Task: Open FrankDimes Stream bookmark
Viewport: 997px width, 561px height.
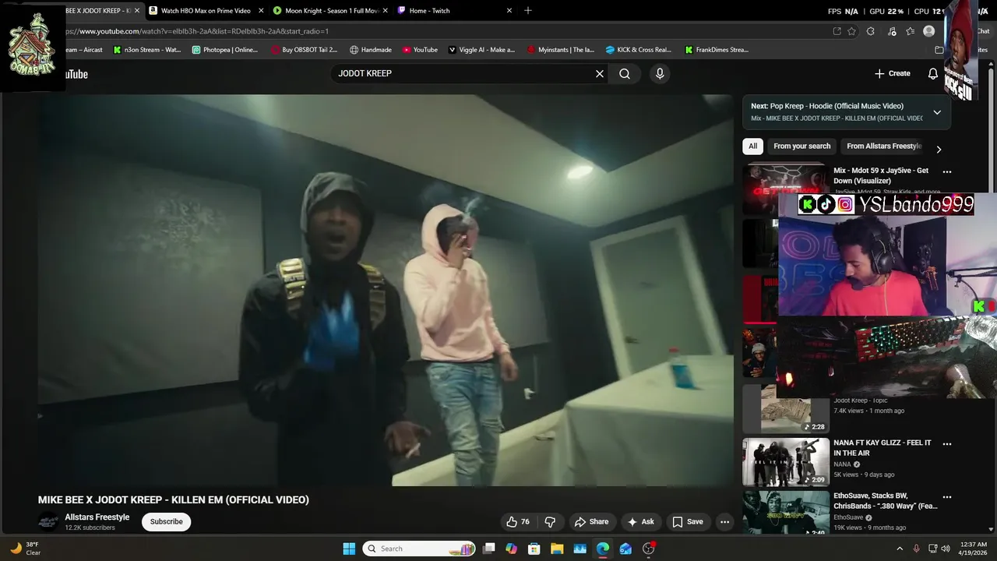Action: pos(717,50)
